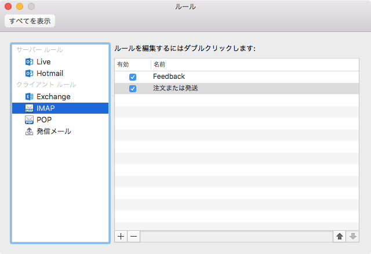The height and width of the screenshot is (254, 371).
Task: Click the Hotmail account Outlook icon
Action: coord(29,74)
